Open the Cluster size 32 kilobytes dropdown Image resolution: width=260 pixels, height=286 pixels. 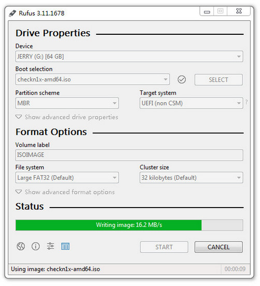pyautogui.click(x=191, y=178)
